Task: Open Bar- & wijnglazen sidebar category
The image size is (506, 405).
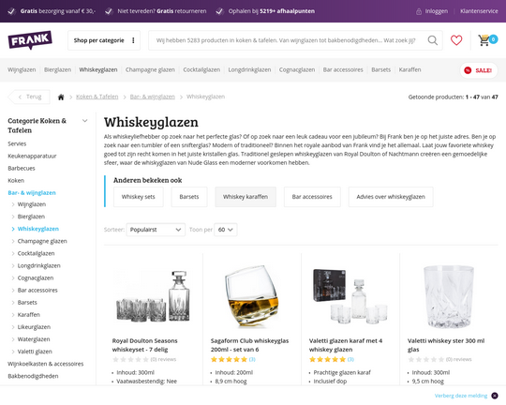Action: 32,193
